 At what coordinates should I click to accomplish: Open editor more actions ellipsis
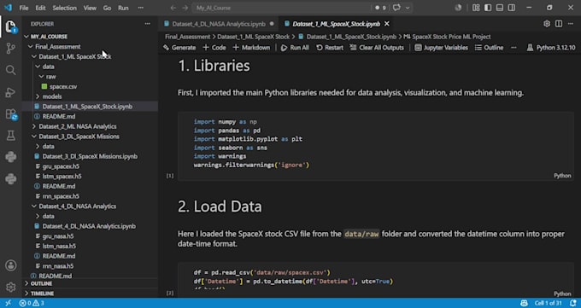[571, 24]
